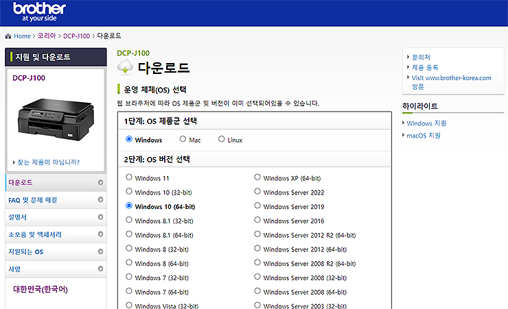Choose Windows 8.1 (32-bit) radio button
Screen dimensions: 508x309
(129, 220)
